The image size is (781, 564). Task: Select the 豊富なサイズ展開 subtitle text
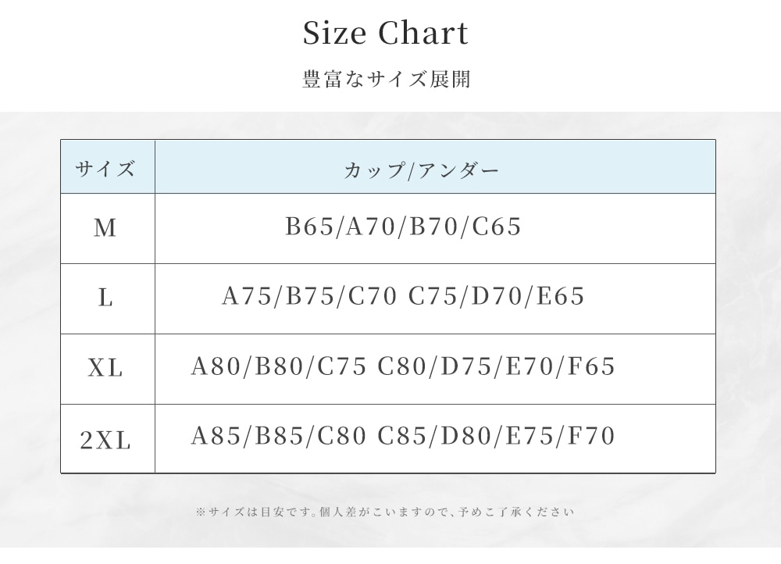pyautogui.click(x=386, y=80)
